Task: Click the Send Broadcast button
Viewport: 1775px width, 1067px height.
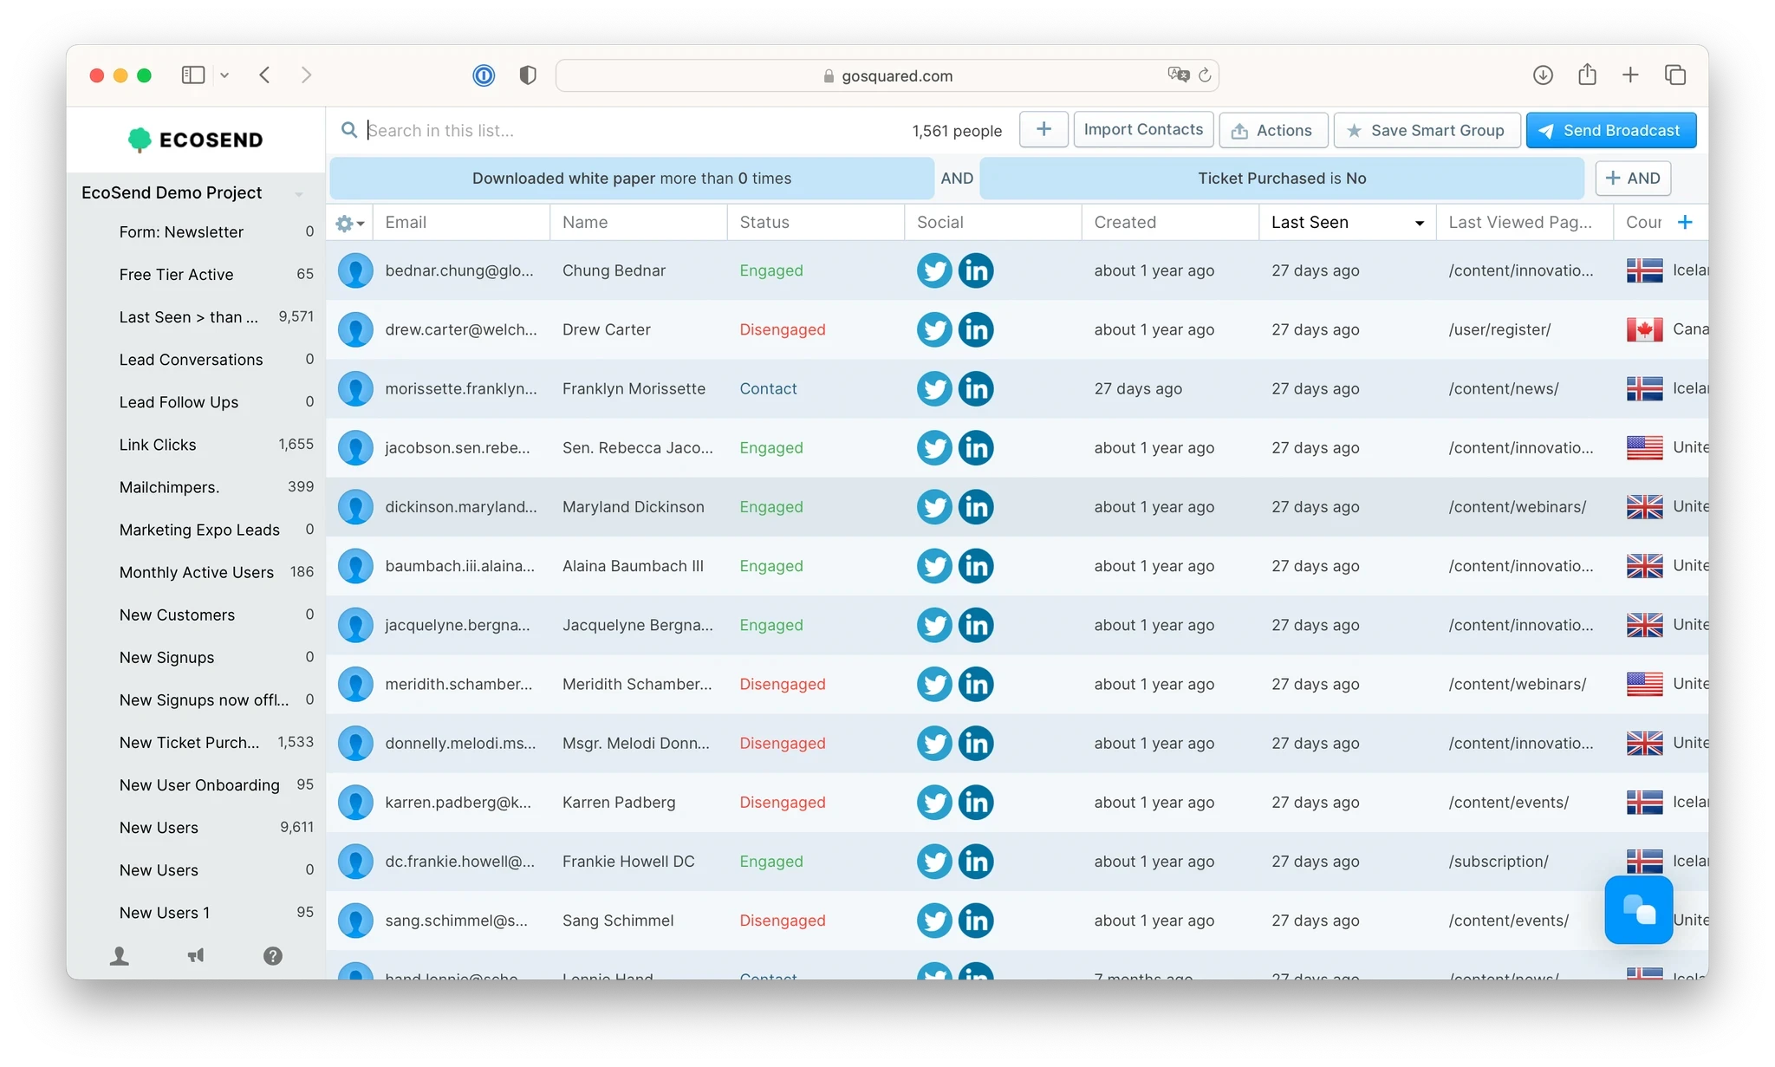Action: (x=1610, y=130)
